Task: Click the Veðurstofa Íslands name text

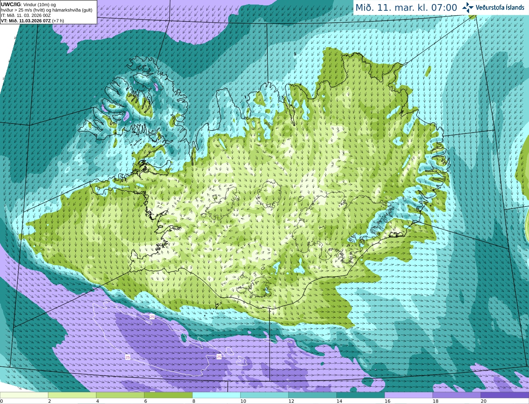Action: pos(500,7)
